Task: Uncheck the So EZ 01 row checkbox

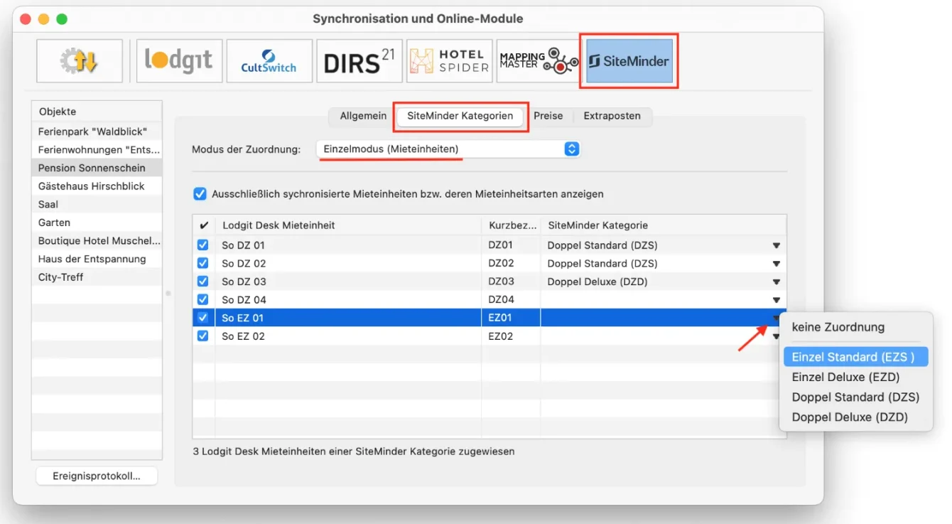Action: coord(202,318)
